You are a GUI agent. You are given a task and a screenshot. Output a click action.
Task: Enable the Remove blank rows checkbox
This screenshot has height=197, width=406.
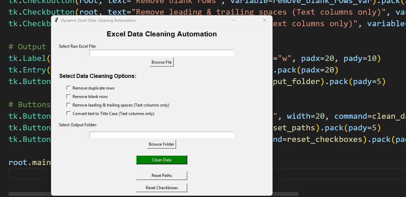pyautogui.click(x=68, y=96)
